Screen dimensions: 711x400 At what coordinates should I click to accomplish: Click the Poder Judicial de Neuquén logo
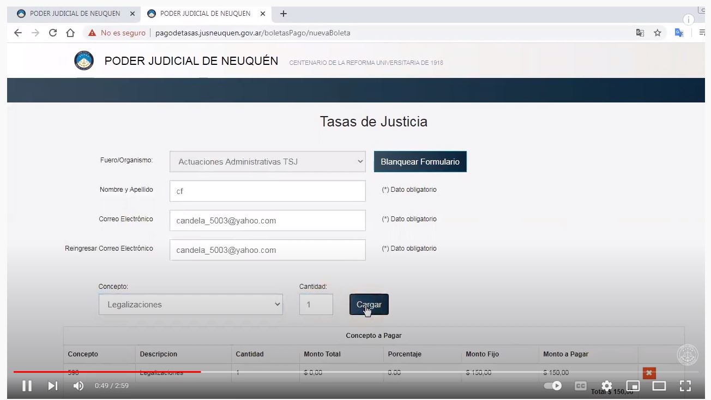tap(84, 60)
